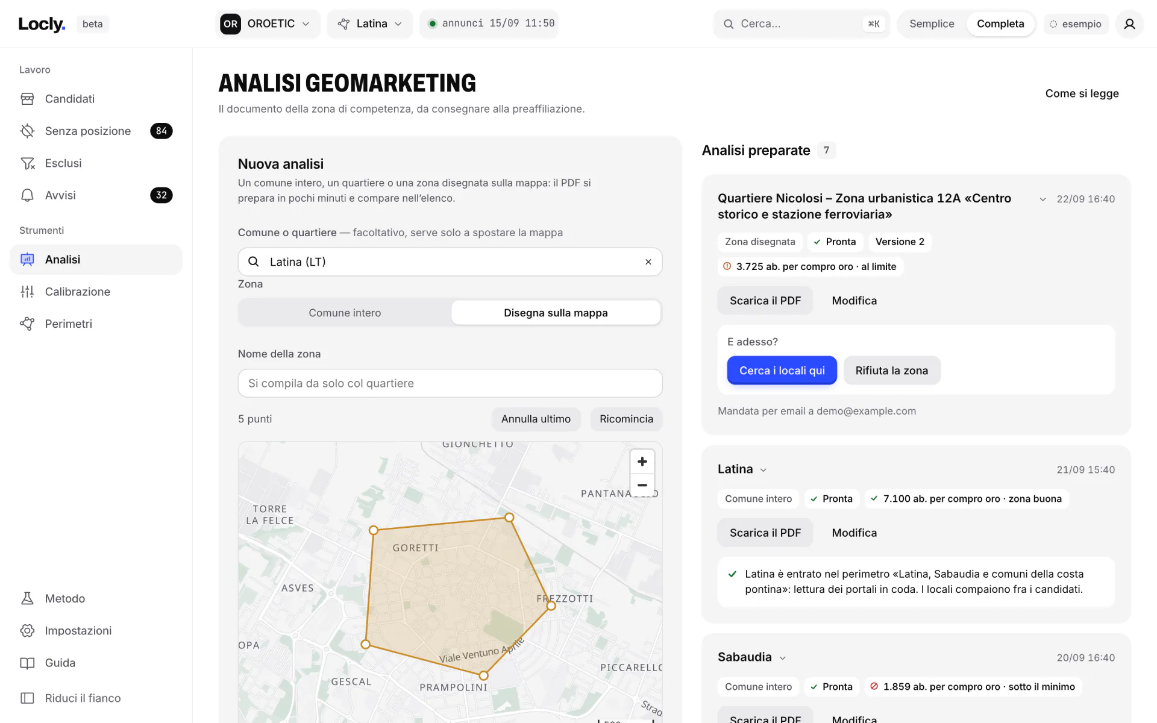This screenshot has height=723, width=1157.
Task: Click the Ricomincia button
Action: point(626,419)
